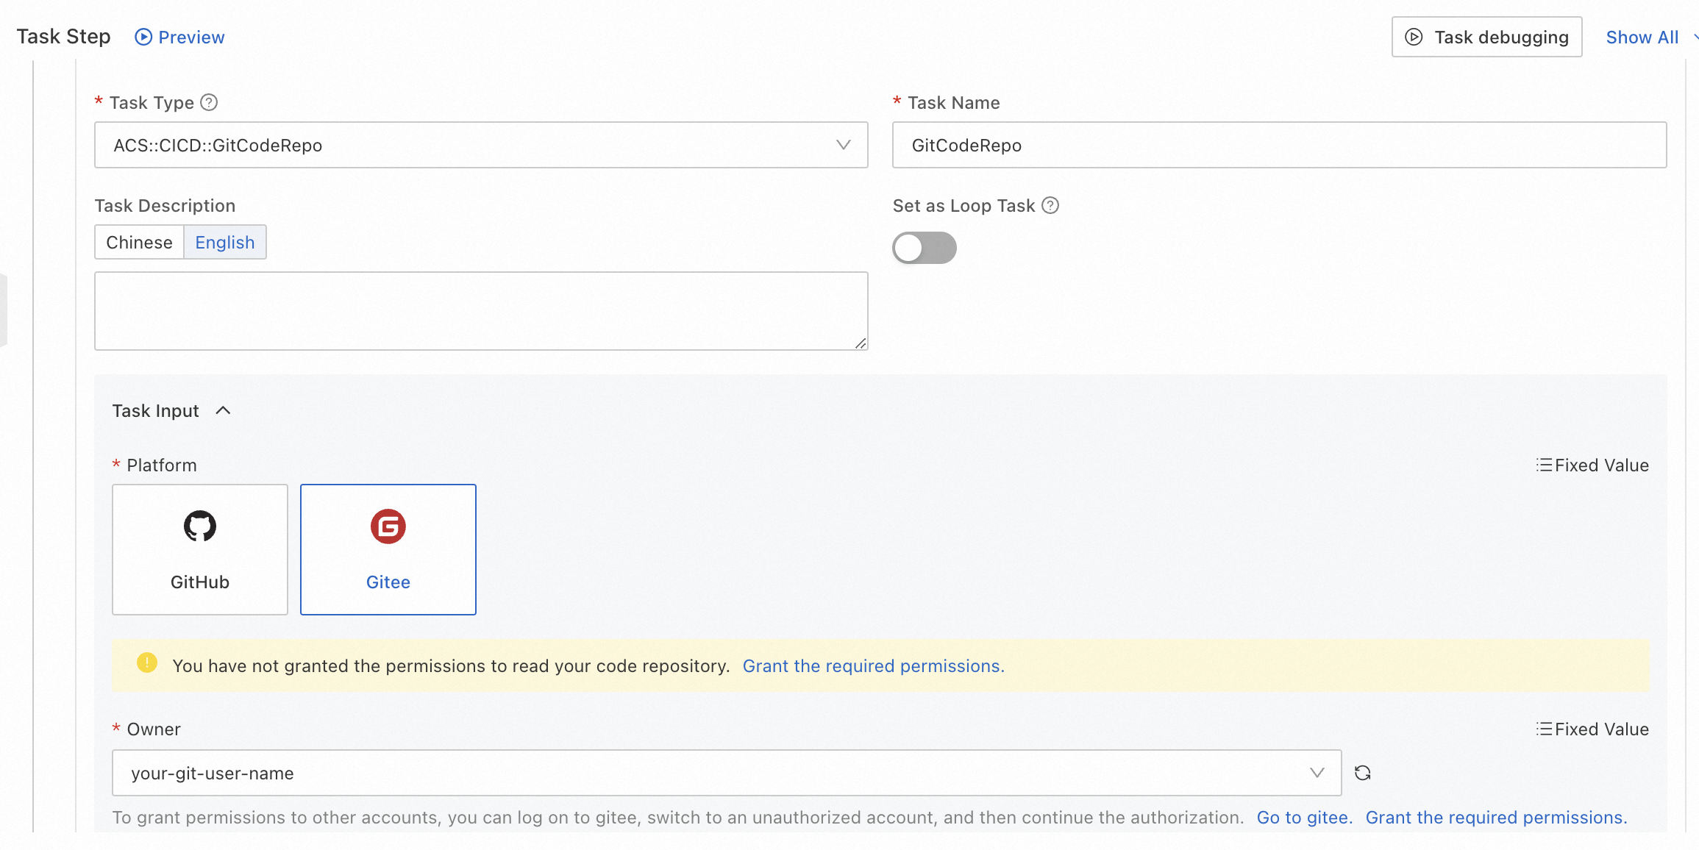Switch Task Description to English
The height and width of the screenshot is (850, 1699).
pyautogui.click(x=225, y=242)
